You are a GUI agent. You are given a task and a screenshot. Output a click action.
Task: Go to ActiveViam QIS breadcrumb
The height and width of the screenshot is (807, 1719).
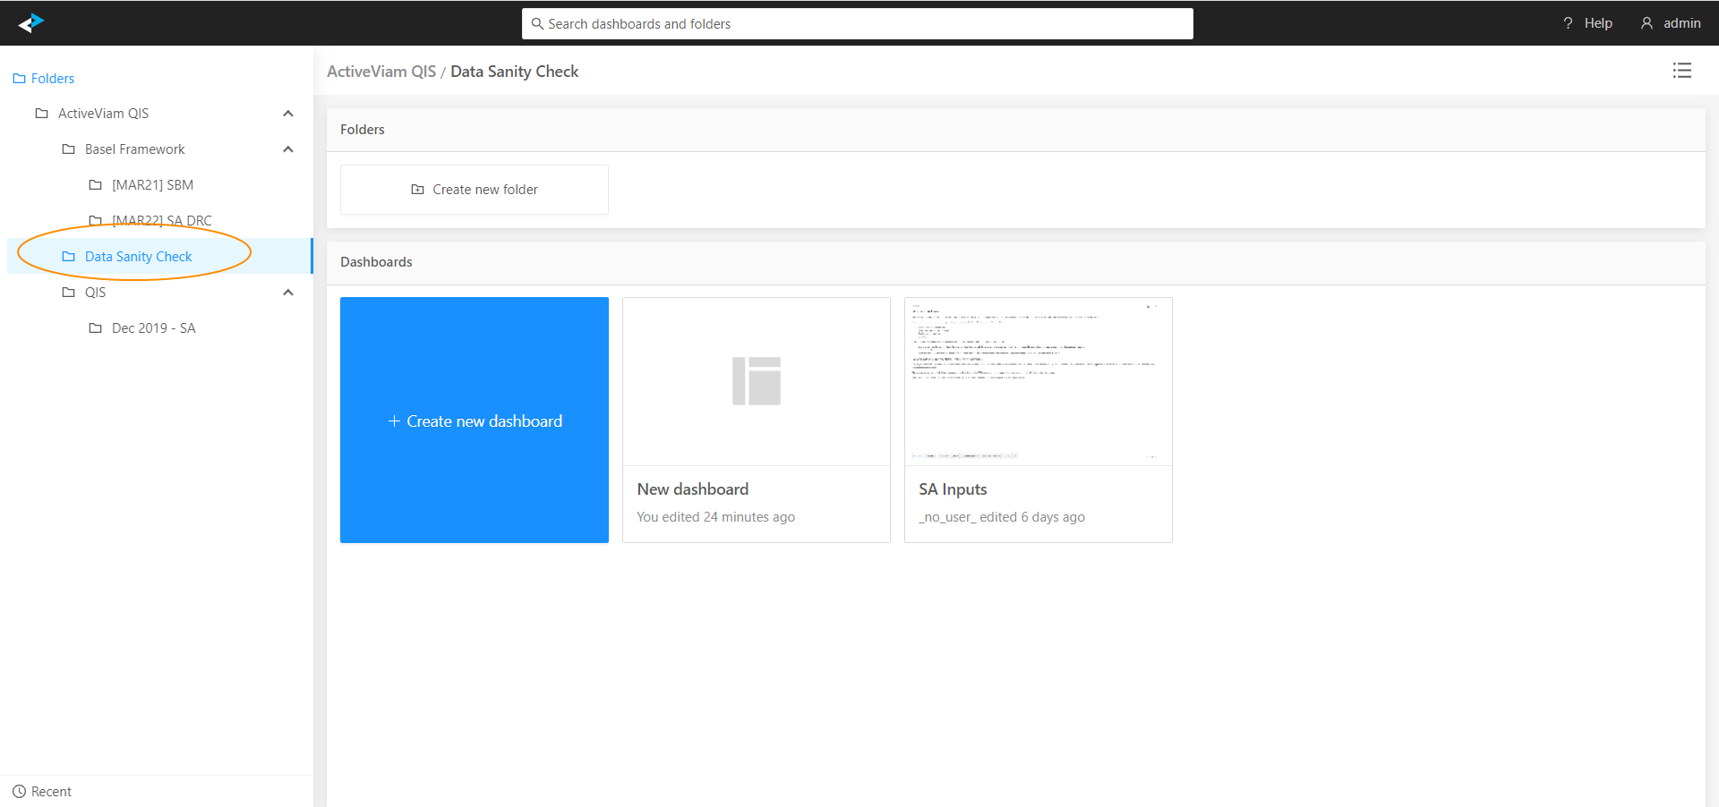381,72
